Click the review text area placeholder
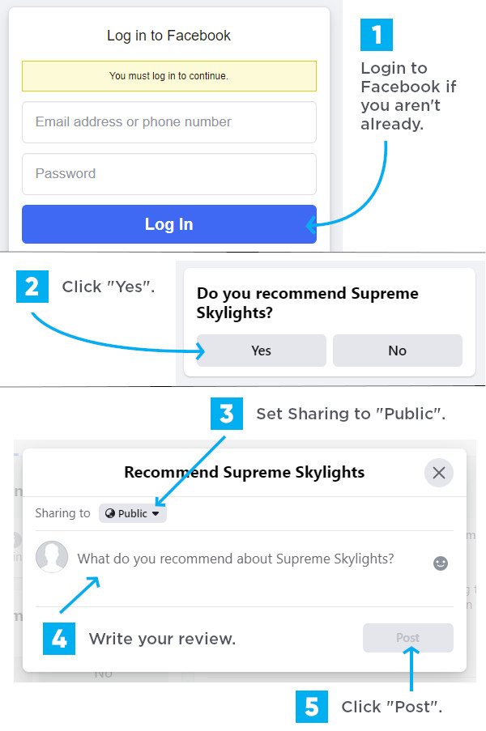 pos(236,559)
